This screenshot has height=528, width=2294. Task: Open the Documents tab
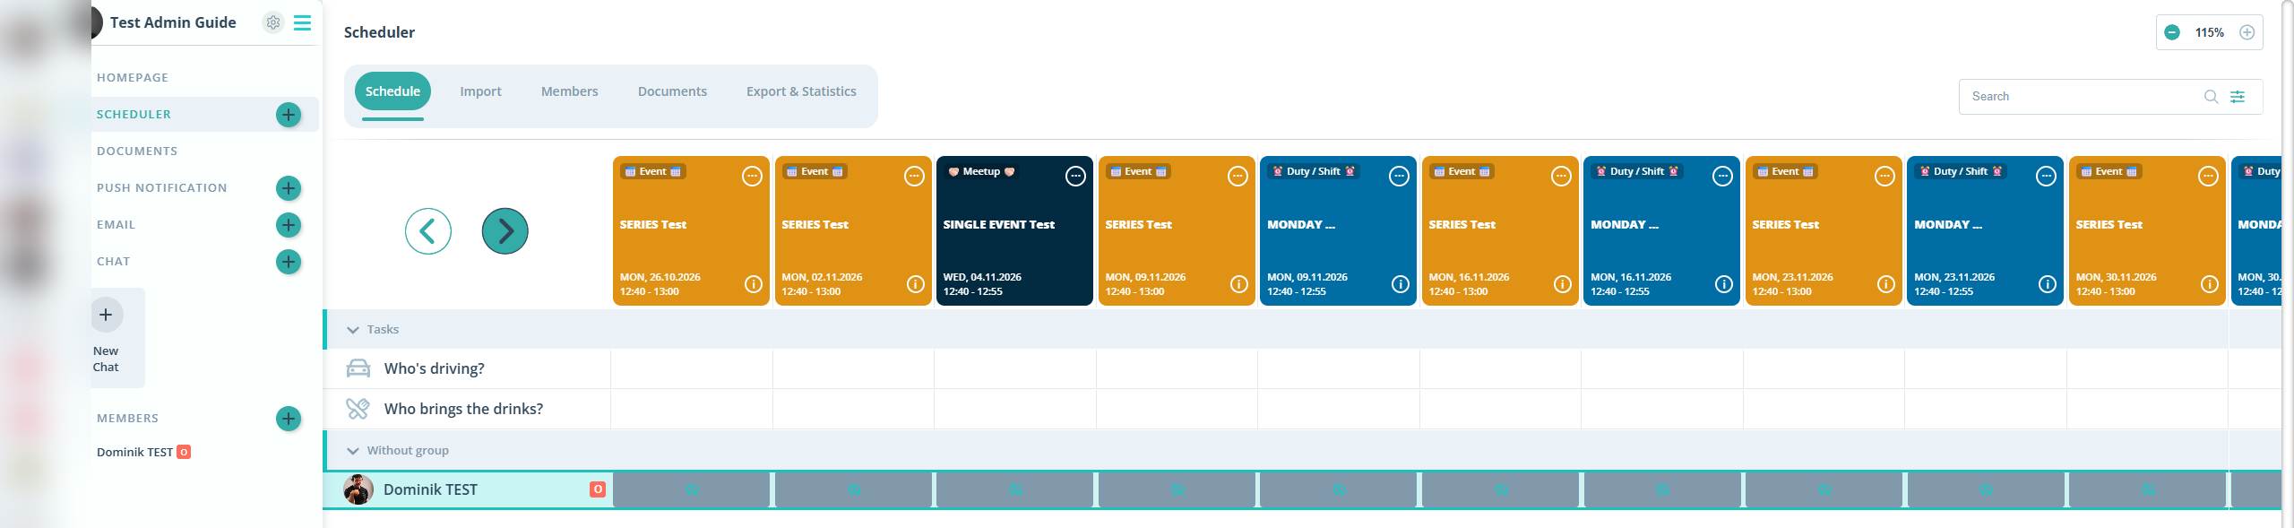672,91
